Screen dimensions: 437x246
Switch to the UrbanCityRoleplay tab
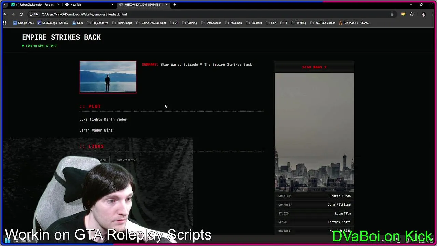coord(35,5)
